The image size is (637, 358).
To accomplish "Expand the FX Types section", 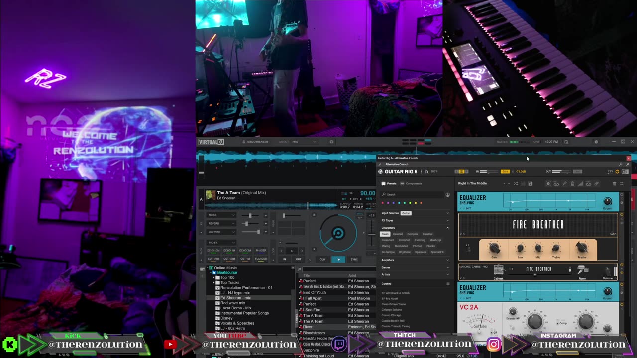I will click(415, 220).
